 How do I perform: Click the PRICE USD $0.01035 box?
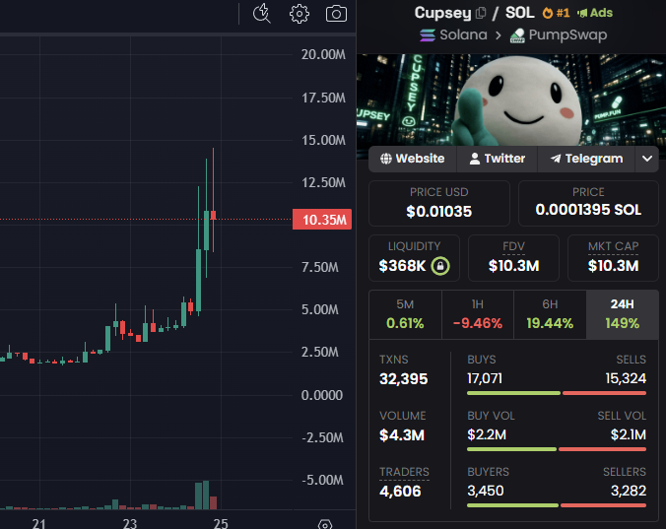tap(439, 203)
